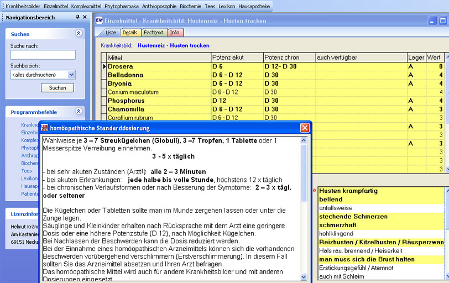This screenshot has width=449, height=283.
Task: Close the Navigationsbereich panel
Action: 85,17
